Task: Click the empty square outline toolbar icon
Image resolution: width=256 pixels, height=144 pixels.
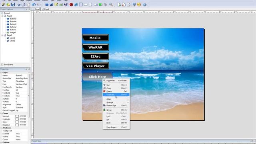Action: [x=81, y=5]
